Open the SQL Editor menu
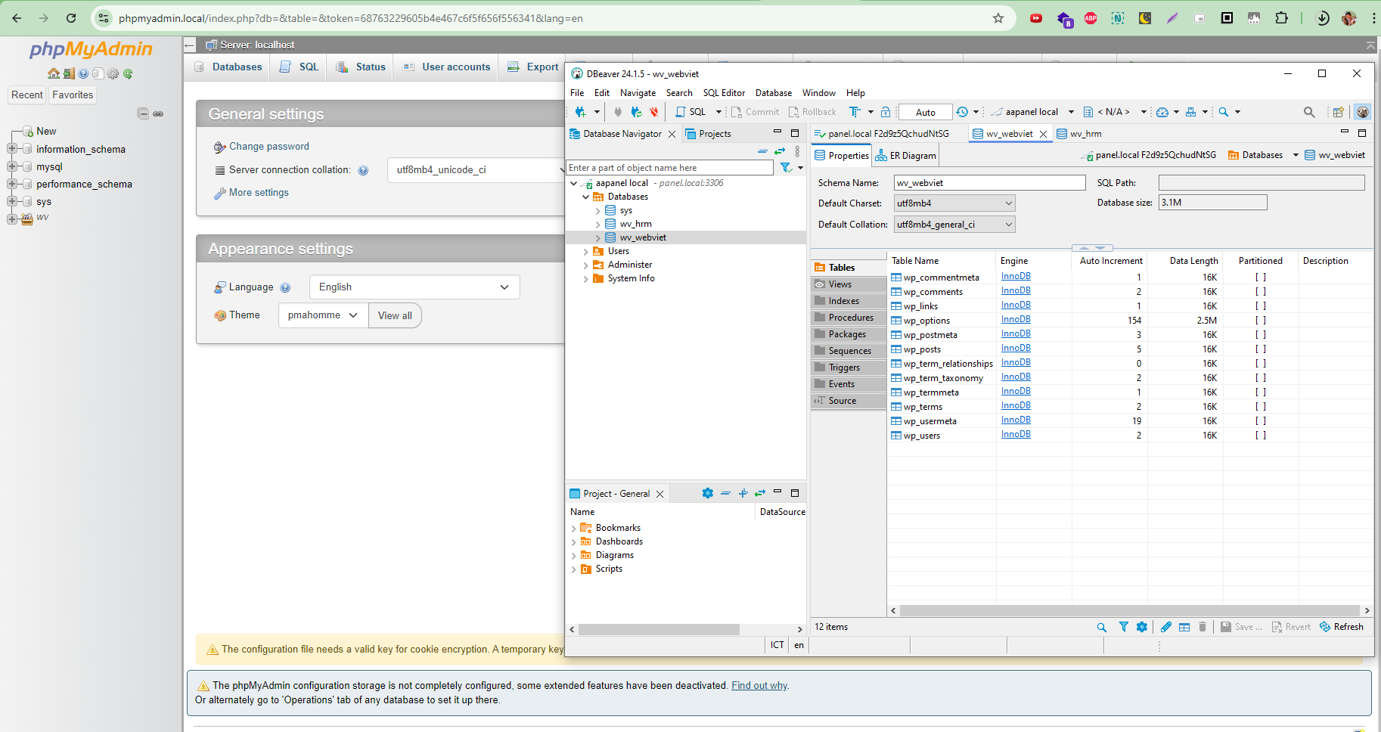The height and width of the screenshot is (732, 1381). point(723,93)
